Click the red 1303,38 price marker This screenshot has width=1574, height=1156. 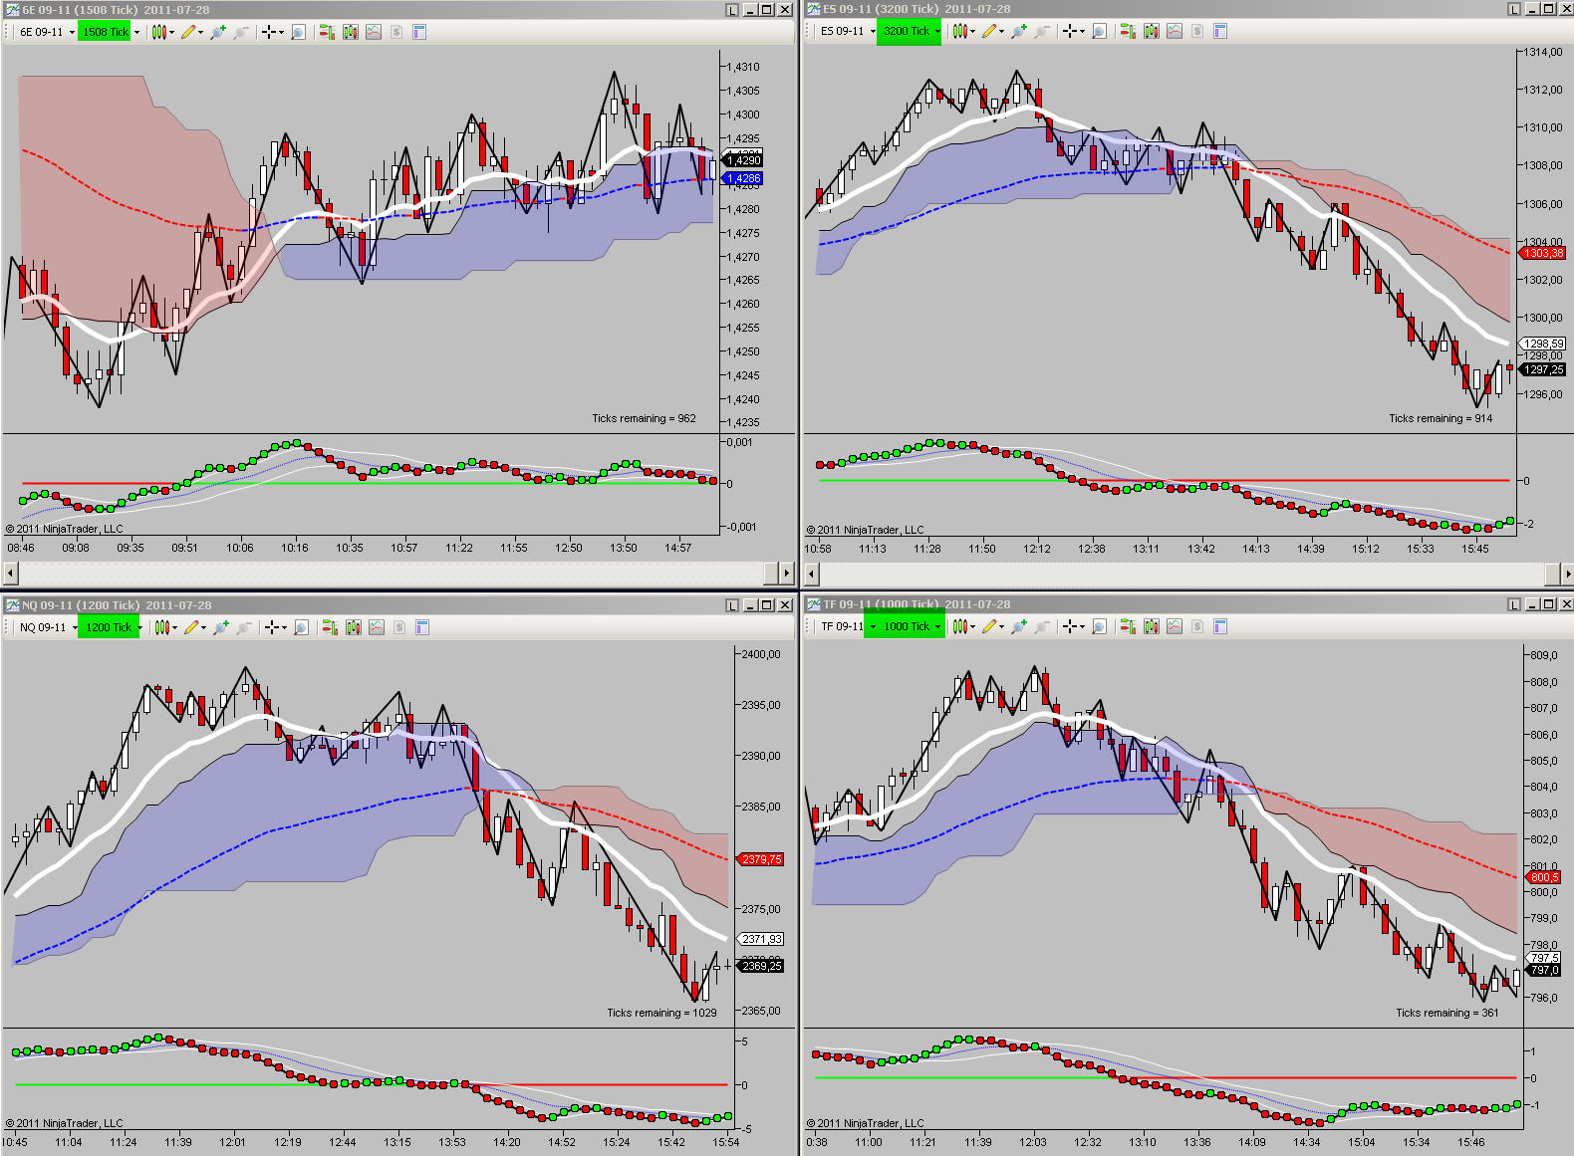[x=1543, y=253]
